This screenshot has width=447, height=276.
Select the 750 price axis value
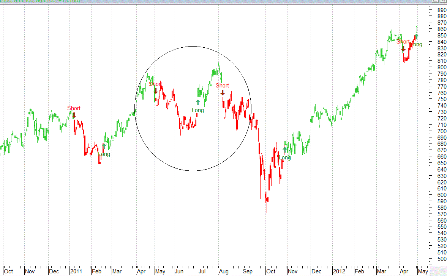pos(442,99)
